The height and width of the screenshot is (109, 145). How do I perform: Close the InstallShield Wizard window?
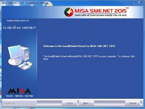click(139, 2)
